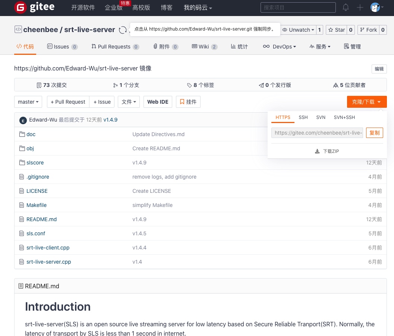
Task: Open the README.md file in list
Action: 41,219
